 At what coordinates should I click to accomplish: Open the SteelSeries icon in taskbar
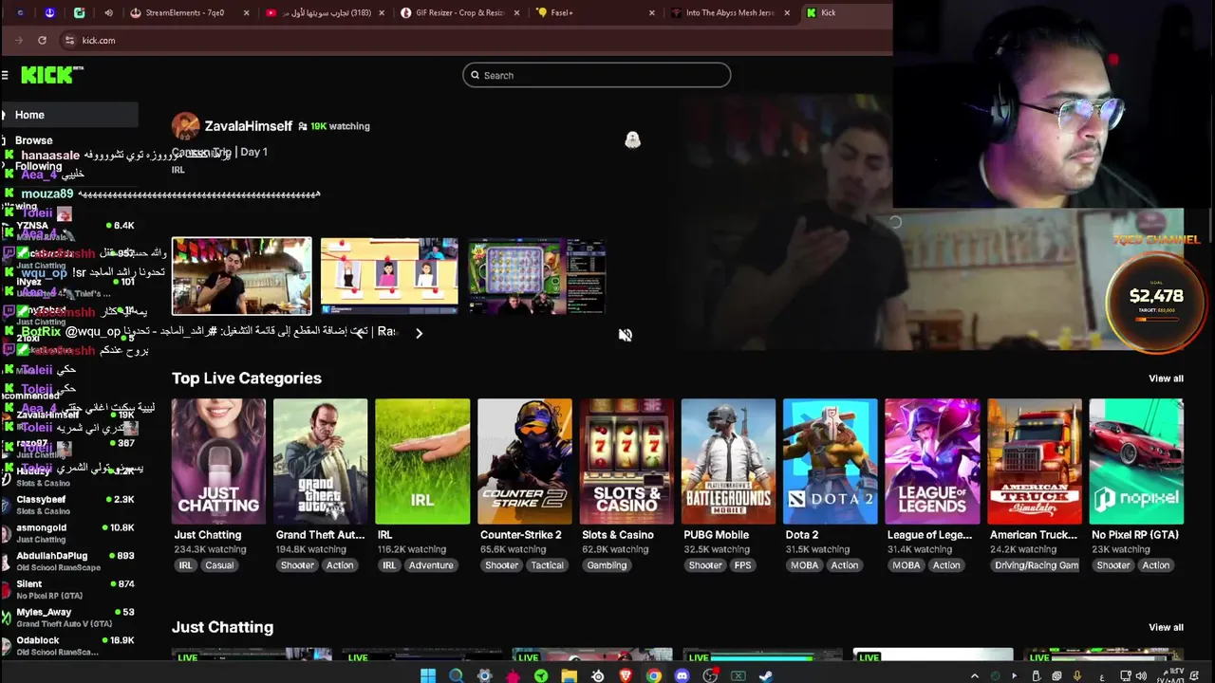[x=597, y=676]
